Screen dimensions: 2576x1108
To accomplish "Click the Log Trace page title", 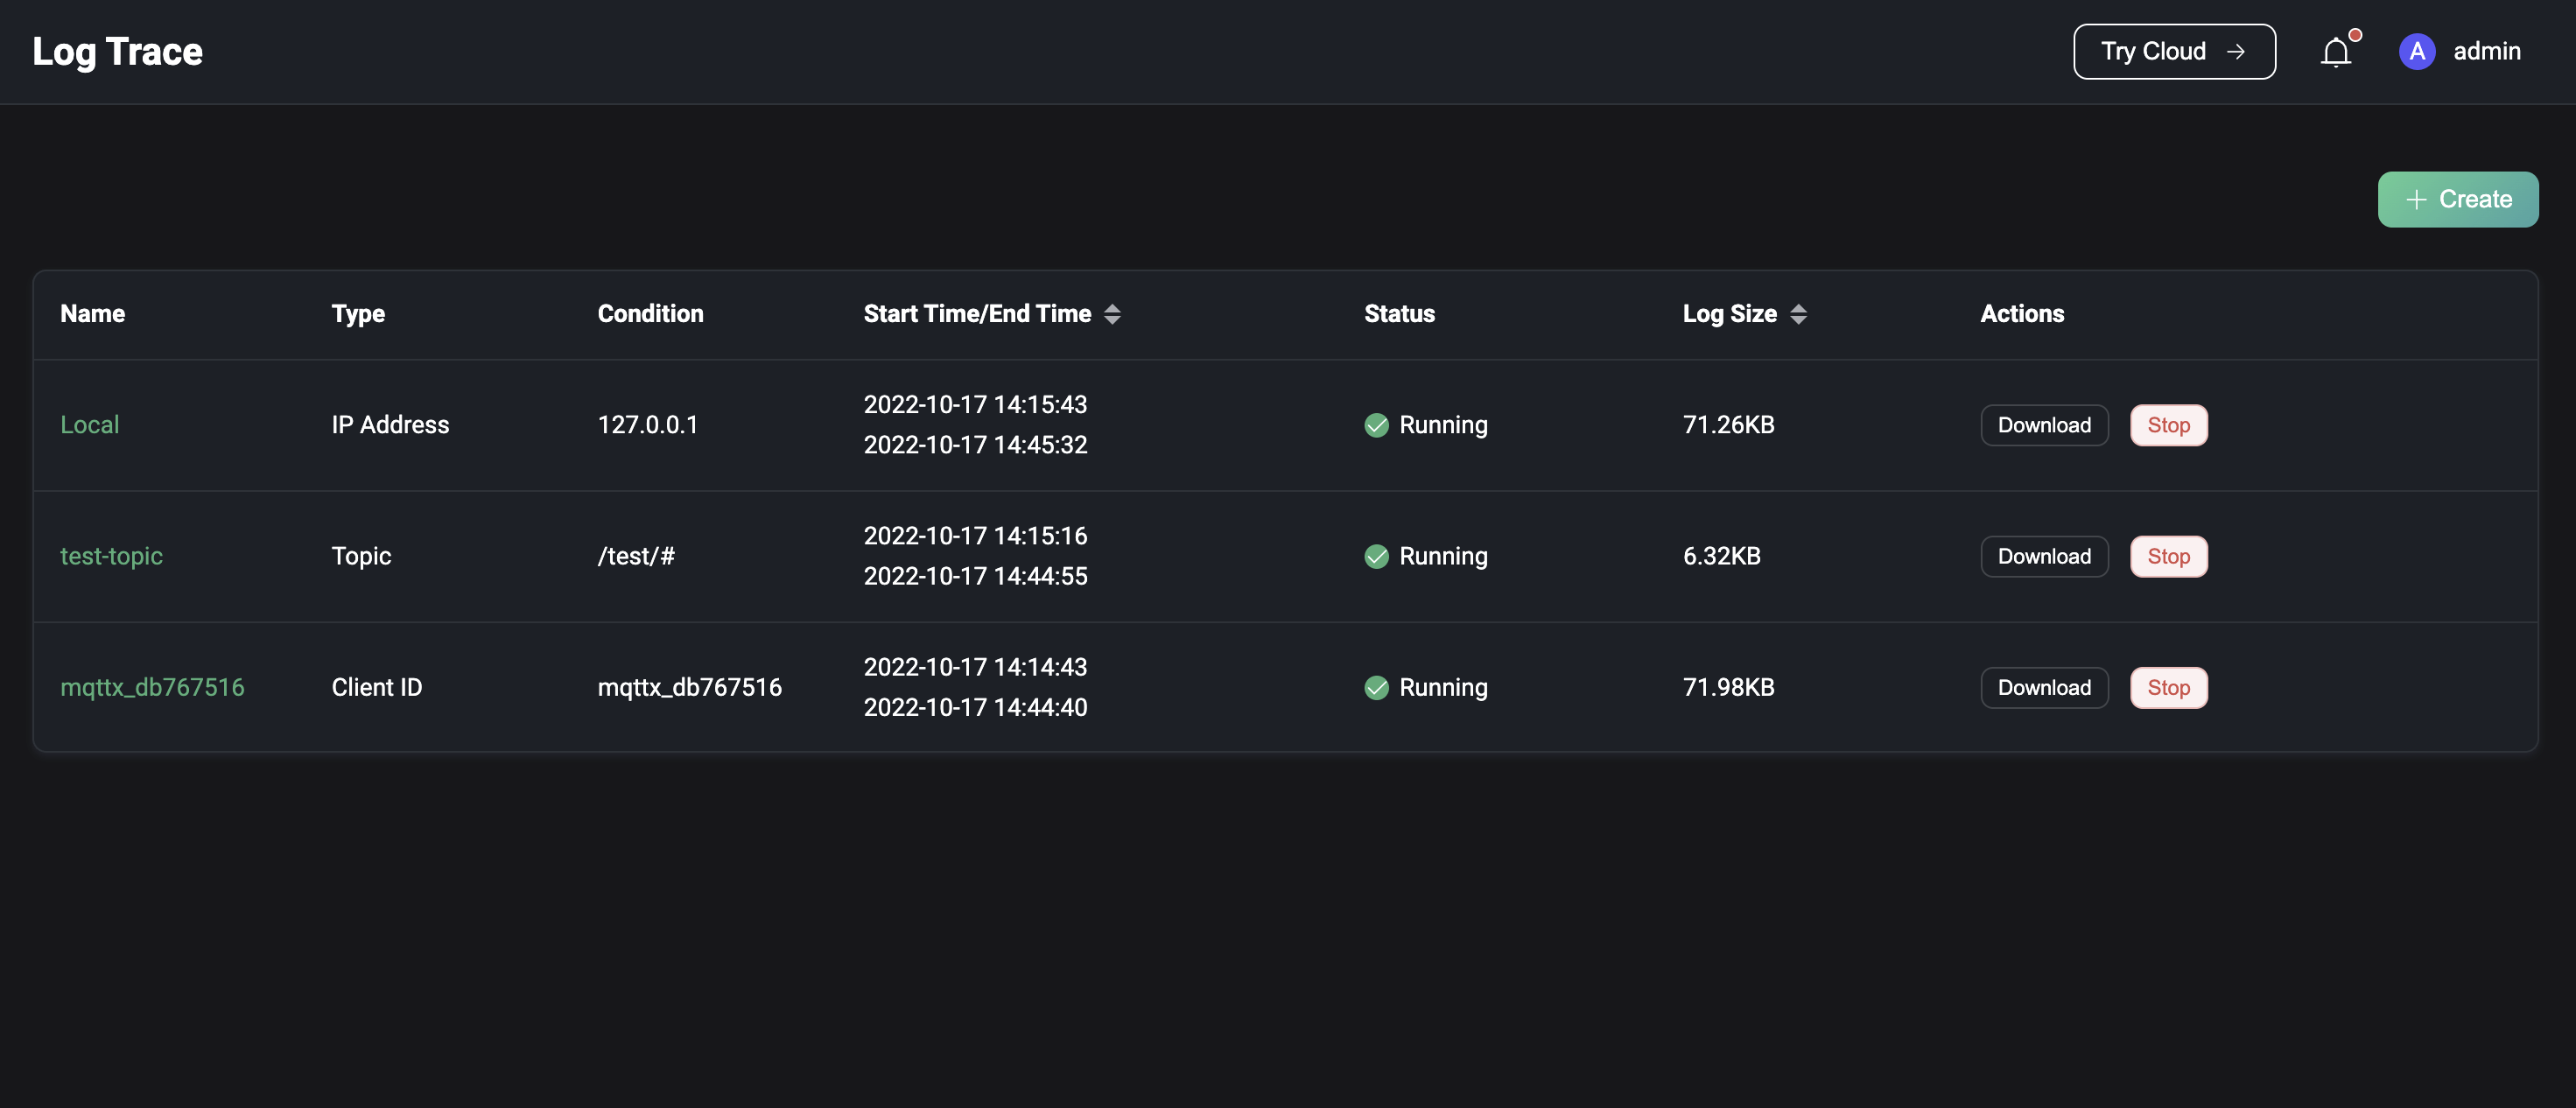I will point(117,51).
